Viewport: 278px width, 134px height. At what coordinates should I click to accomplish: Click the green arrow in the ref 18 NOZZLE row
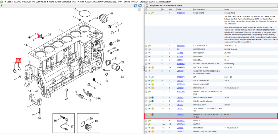150,121
